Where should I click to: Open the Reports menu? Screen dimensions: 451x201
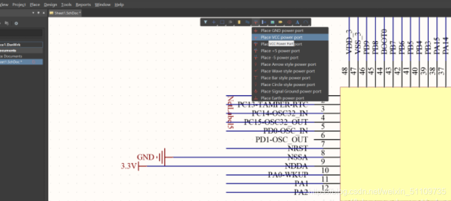click(x=83, y=5)
